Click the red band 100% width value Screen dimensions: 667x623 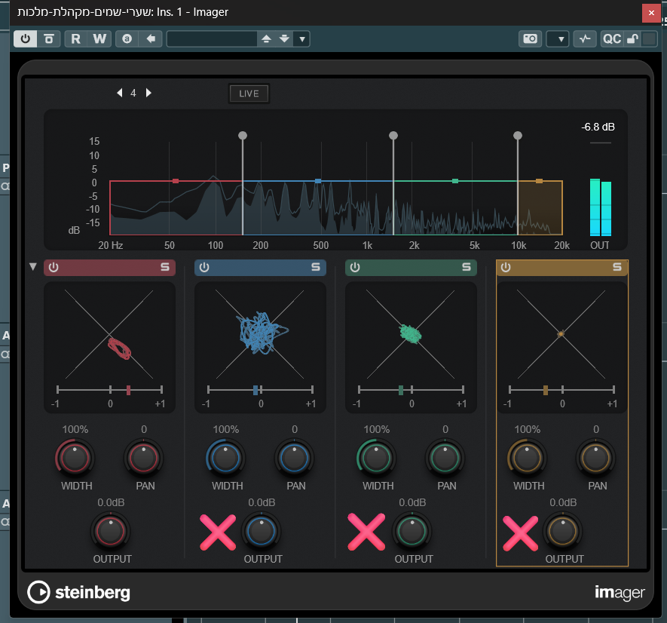click(x=75, y=429)
